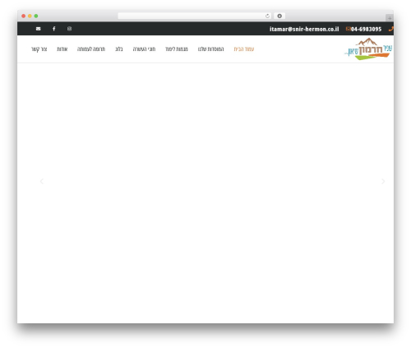
Task: Click the browser address bar field
Action: point(195,16)
